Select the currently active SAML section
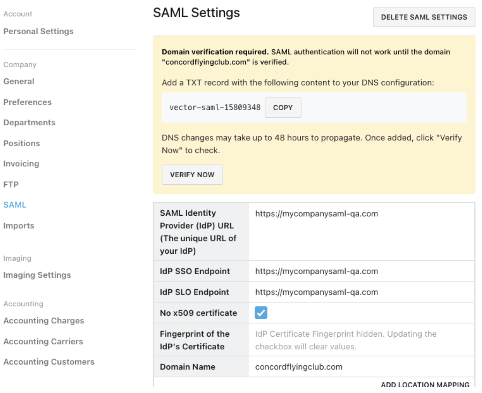The image size is (482, 393). point(15,205)
